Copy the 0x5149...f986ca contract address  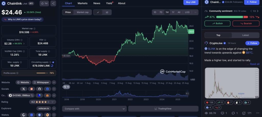32,95
